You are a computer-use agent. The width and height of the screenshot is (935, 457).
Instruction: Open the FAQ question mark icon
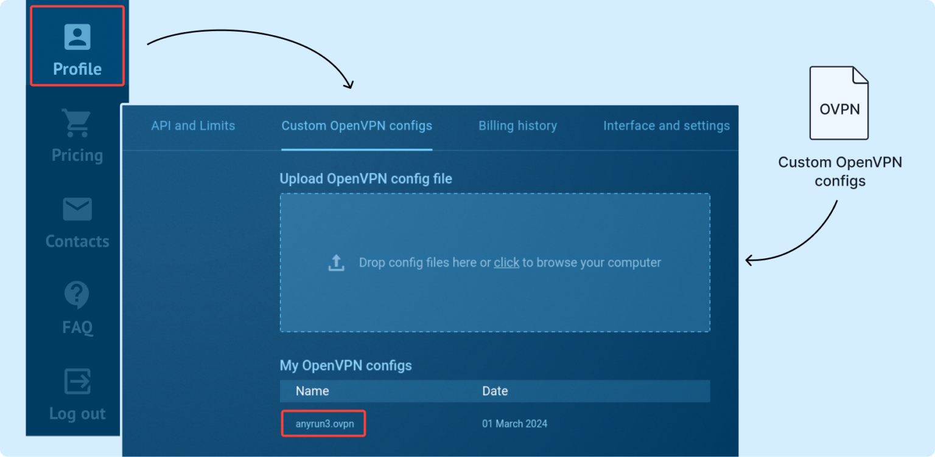pyautogui.click(x=77, y=295)
